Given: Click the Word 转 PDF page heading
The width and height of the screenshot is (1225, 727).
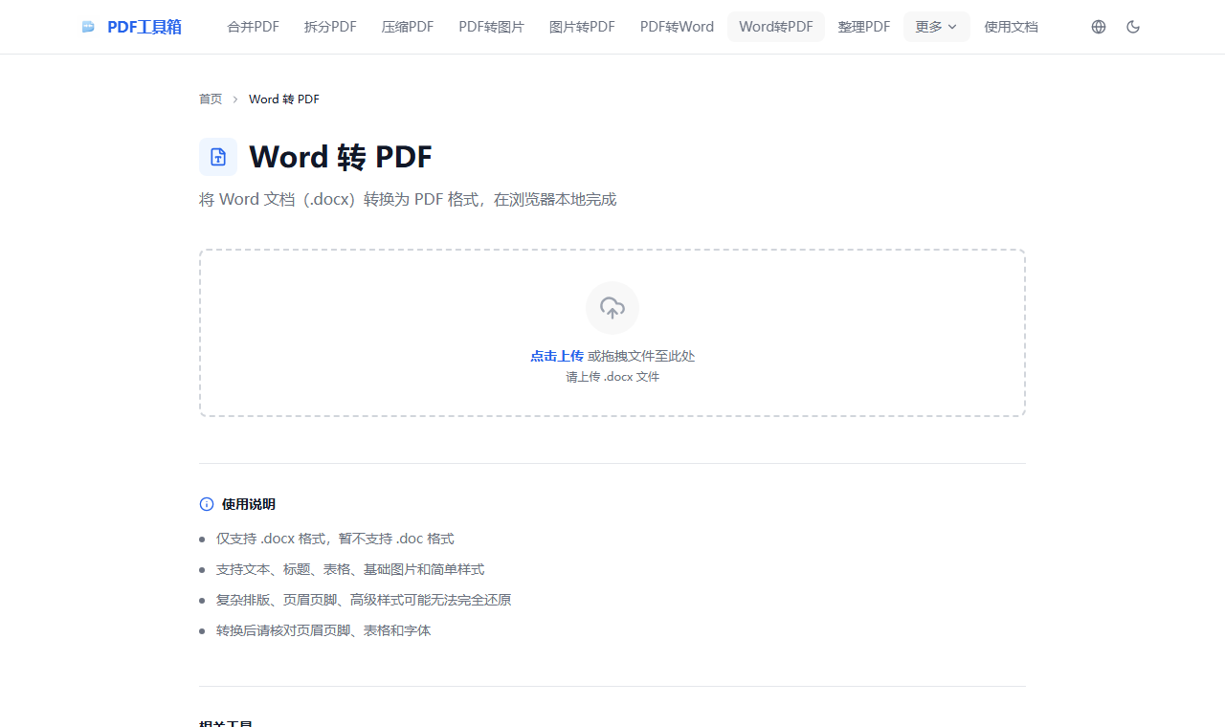Looking at the screenshot, I should pos(341,157).
